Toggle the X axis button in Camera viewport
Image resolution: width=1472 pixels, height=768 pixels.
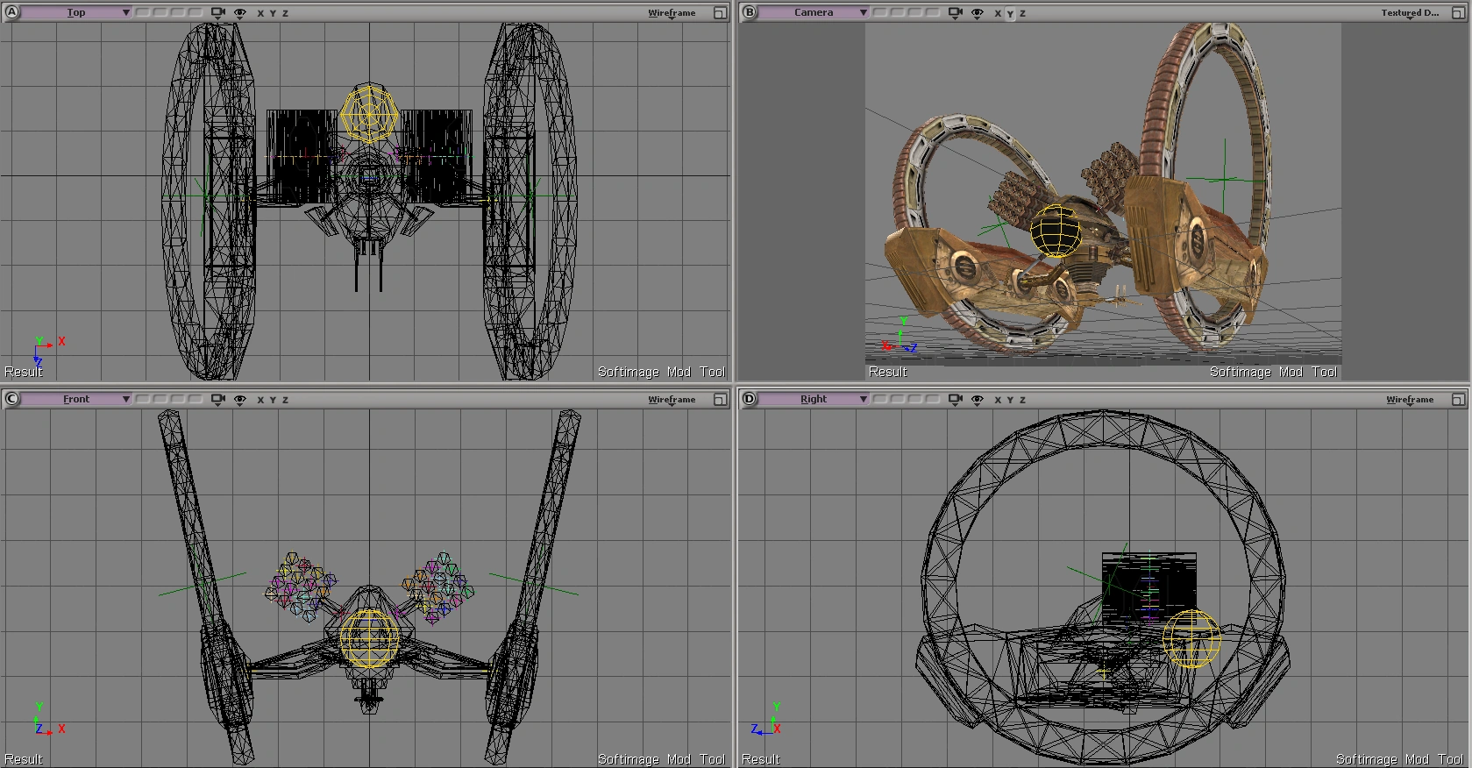click(998, 14)
